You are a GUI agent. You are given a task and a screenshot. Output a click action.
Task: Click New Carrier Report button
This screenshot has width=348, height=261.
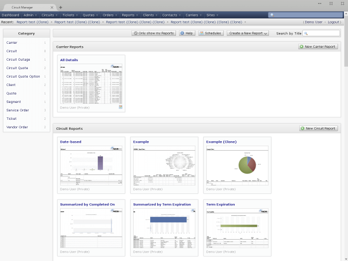318,47
